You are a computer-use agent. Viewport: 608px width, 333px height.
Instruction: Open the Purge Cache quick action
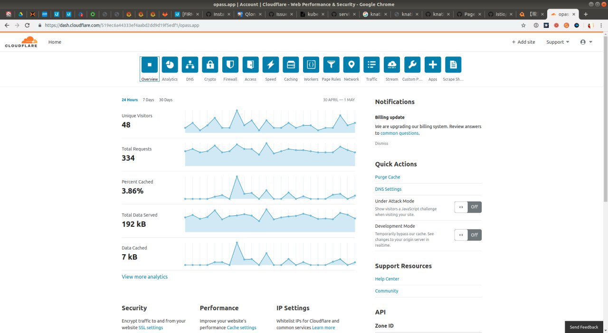point(388,177)
